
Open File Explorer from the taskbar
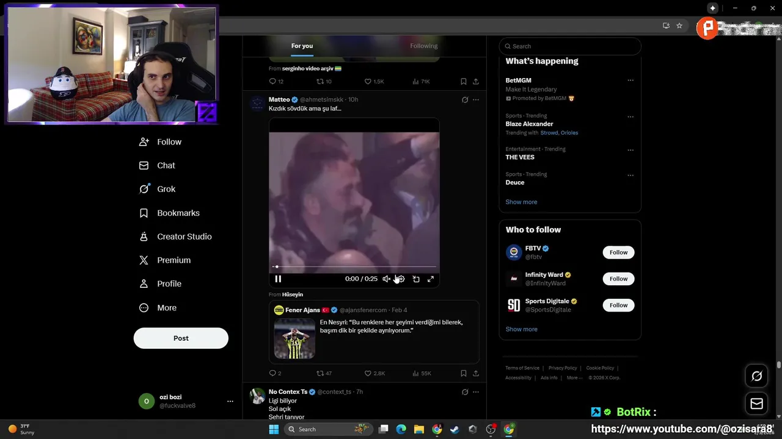[x=419, y=429]
